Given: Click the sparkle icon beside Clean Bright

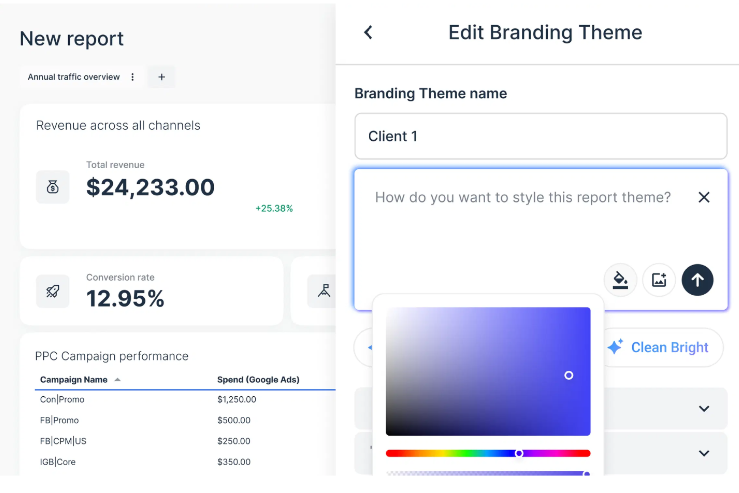Looking at the screenshot, I should click(615, 347).
